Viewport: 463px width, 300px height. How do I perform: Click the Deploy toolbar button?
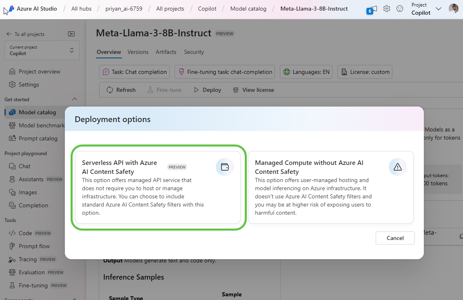tap(207, 90)
